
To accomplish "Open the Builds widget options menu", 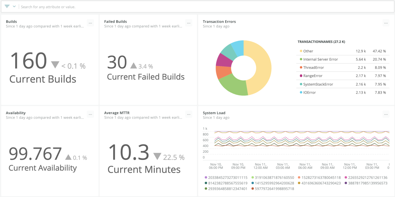I will click(x=91, y=23).
